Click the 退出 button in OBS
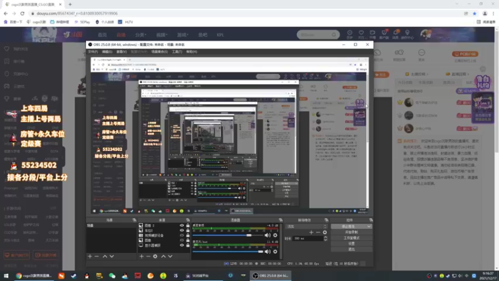499x281 pixels. pyautogui.click(x=351, y=249)
